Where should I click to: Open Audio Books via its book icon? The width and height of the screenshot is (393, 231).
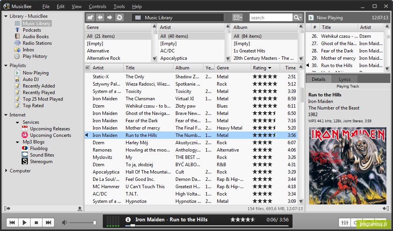[x=17, y=37]
